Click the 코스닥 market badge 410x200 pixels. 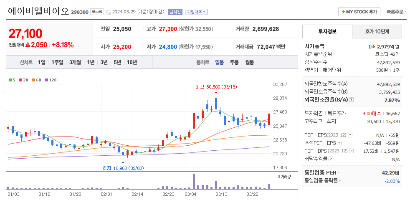click(97, 12)
